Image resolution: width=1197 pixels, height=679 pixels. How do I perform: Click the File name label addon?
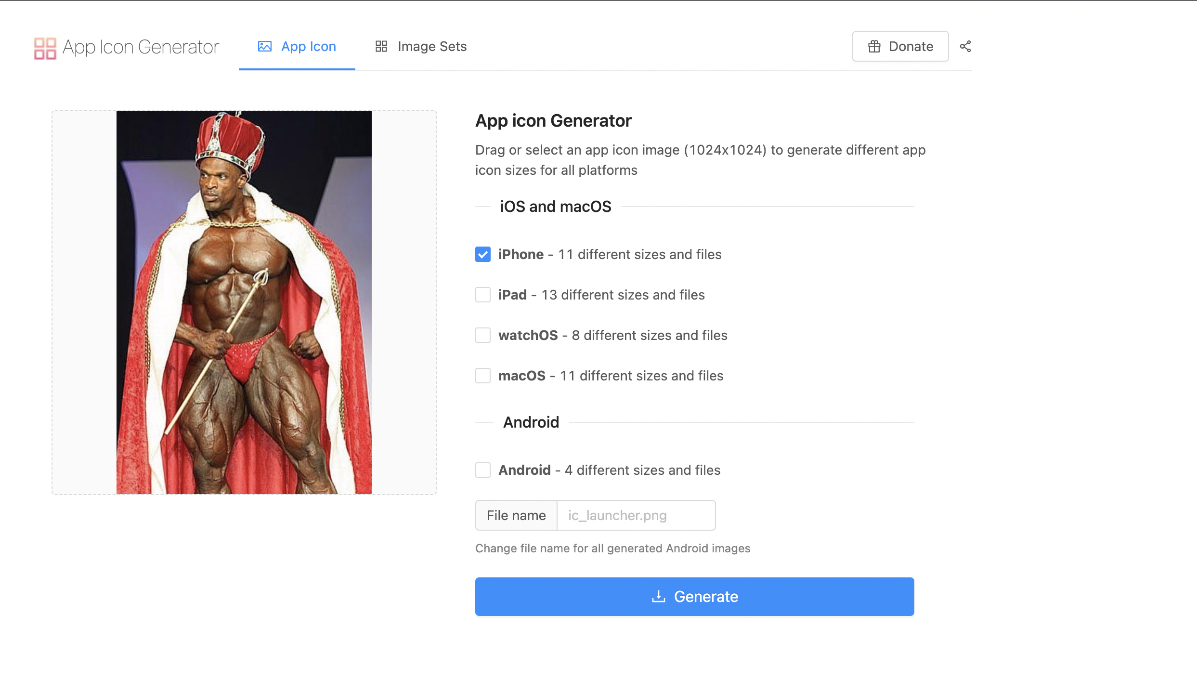click(516, 515)
